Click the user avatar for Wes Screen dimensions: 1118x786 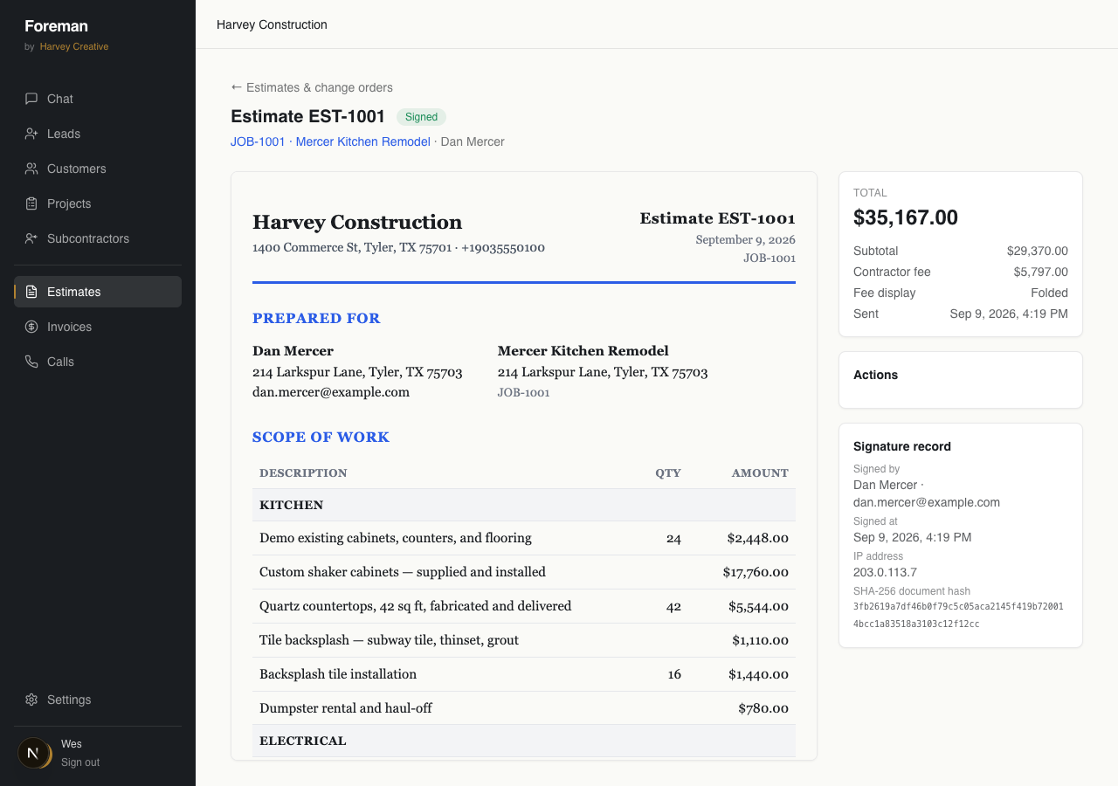[35, 753]
